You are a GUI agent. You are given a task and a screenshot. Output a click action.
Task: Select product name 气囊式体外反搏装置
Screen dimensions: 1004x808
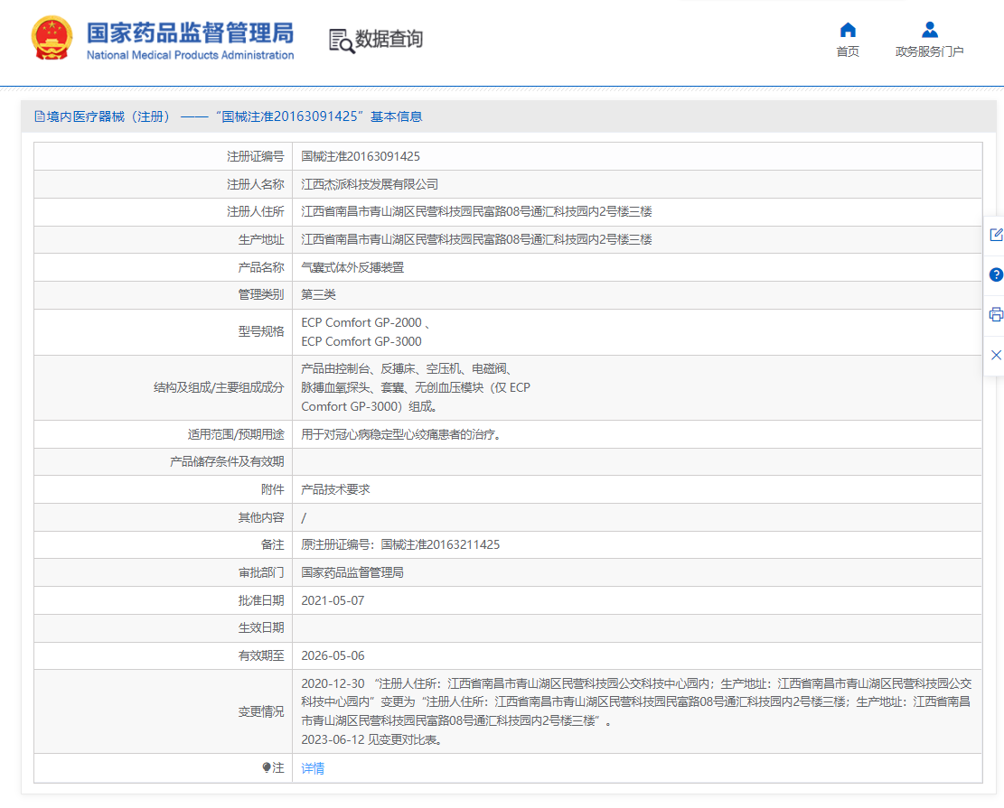(x=352, y=267)
